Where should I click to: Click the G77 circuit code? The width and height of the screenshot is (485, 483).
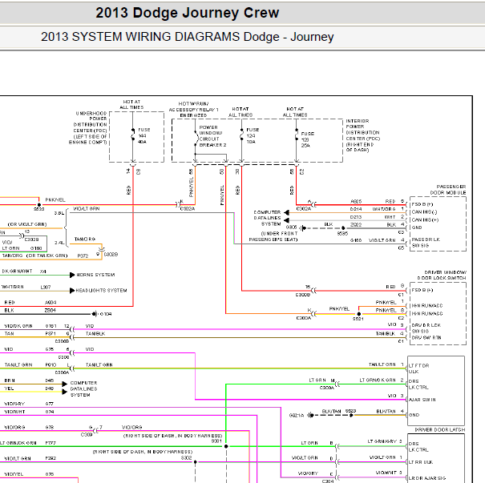50,404
